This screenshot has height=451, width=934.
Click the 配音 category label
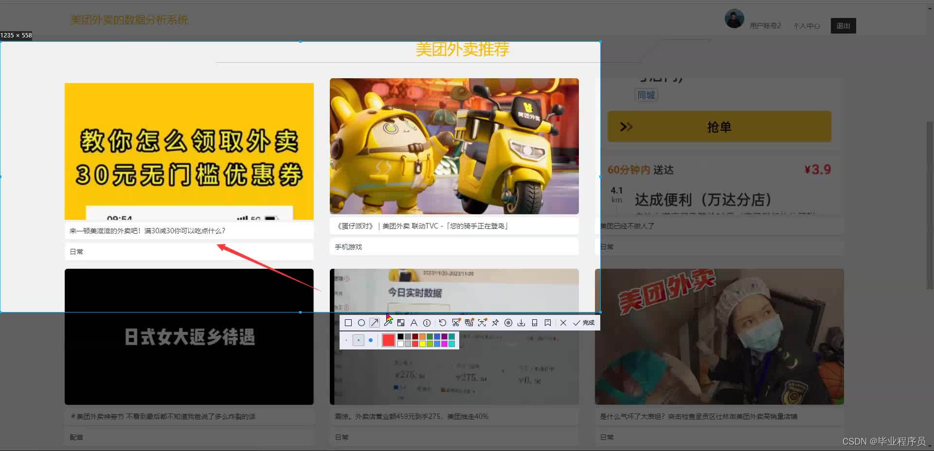pos(76,437)
